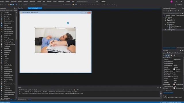Open the Outils menu
The image size is (184, 103).
coord(55,1)
